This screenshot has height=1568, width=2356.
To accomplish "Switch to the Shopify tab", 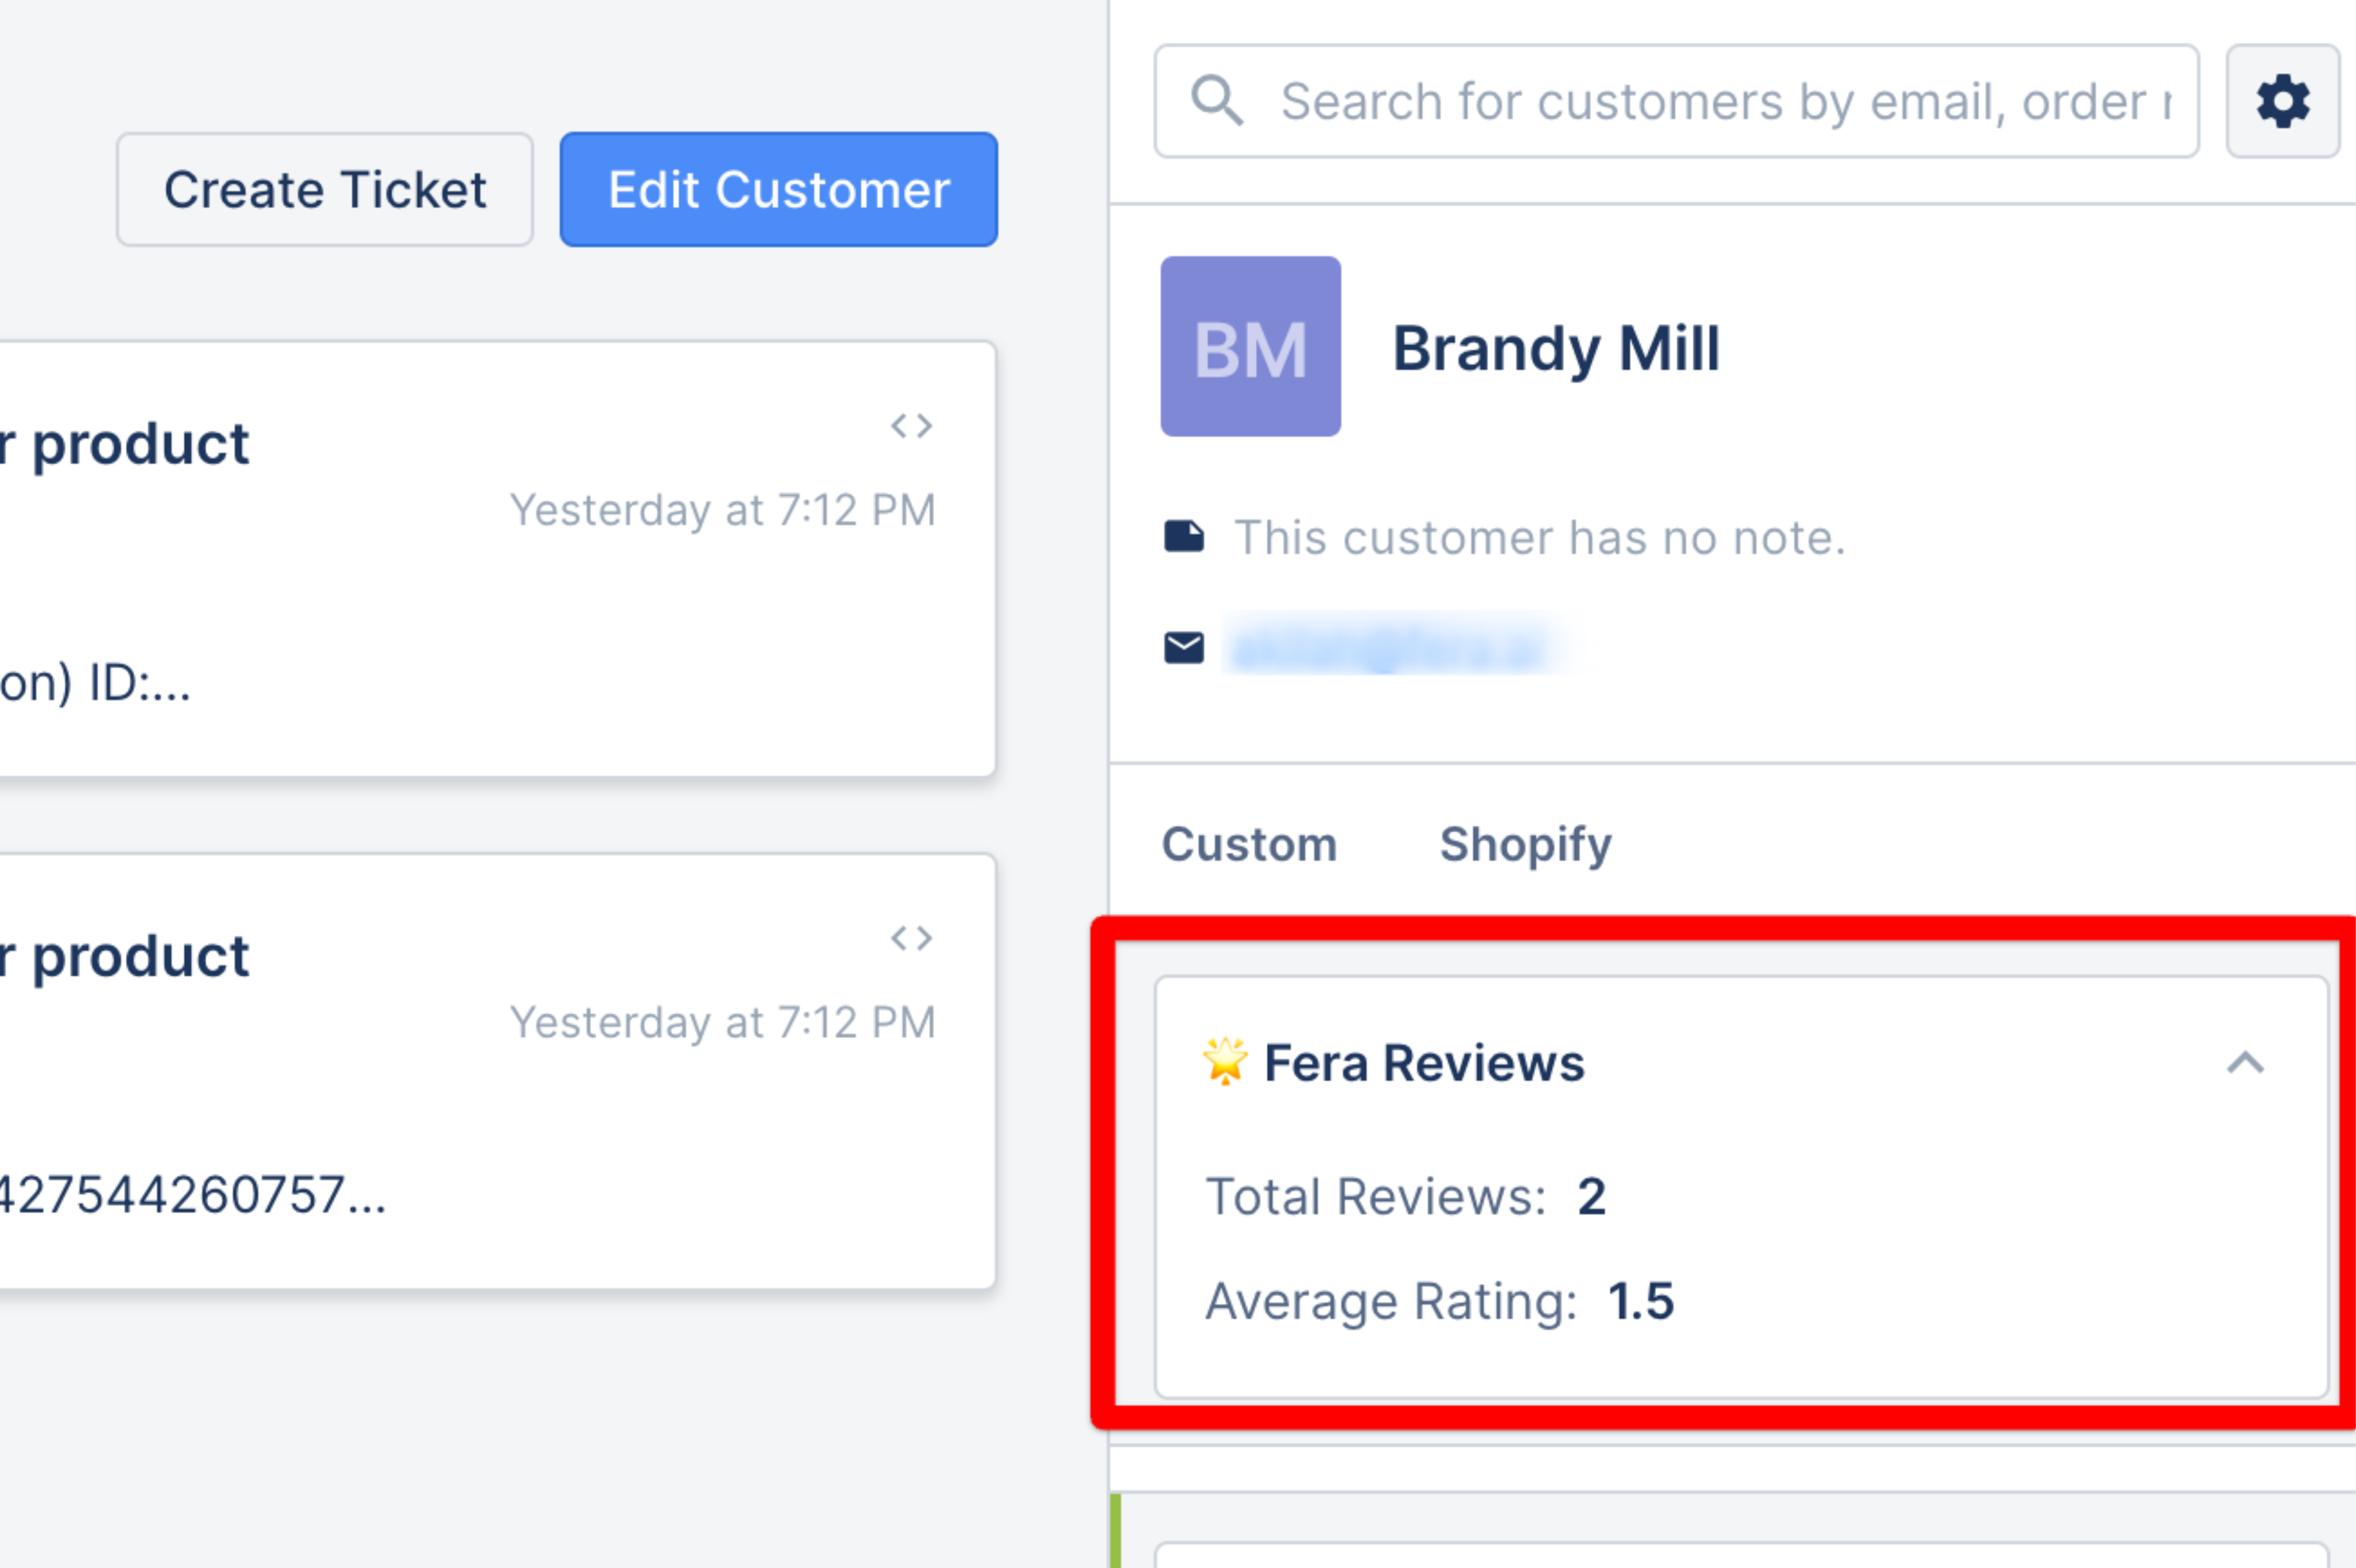I will 1525,845.
